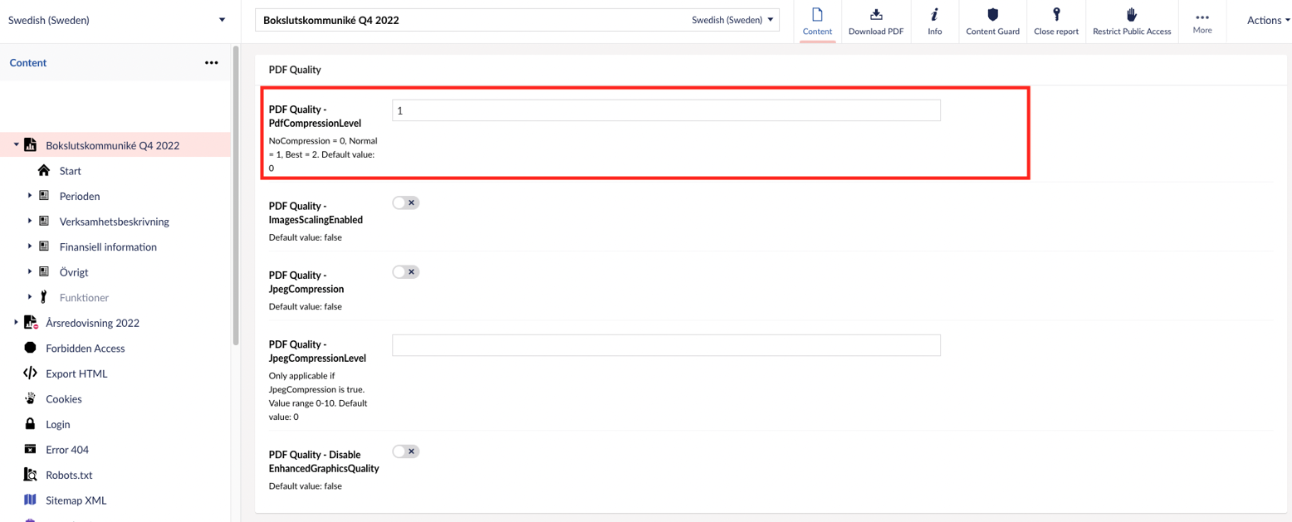This screenshot has height=522, width=1292.
Task: Select the Start home icon in tree
Action: [x=44, y=171]
